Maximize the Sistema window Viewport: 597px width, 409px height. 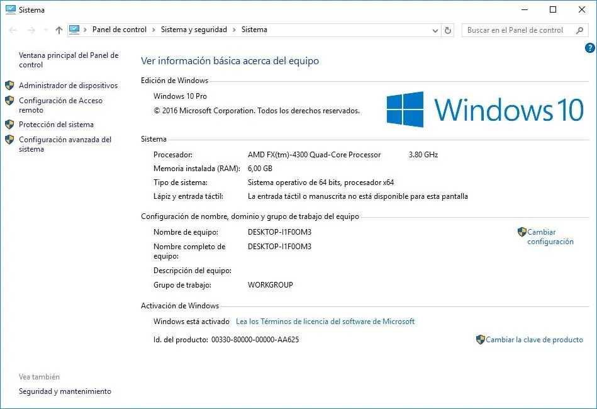point(553,10)
